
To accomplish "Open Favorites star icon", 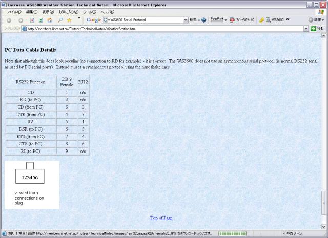I will tap(69, 20).
